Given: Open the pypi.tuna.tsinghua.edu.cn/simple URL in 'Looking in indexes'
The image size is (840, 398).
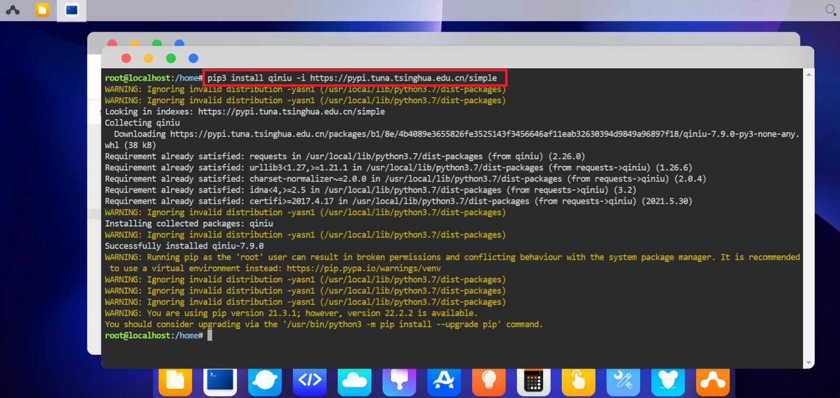Looking at the screenshot, I should (291, 112).
